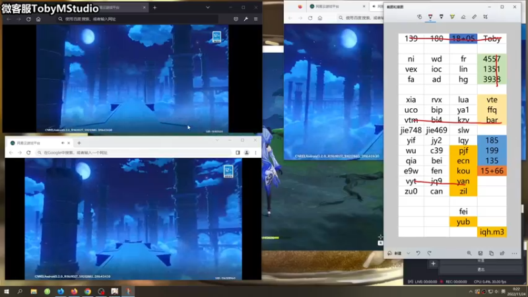This screenshot has width=528, height=297.
Task: Toggle side panel in Chrome window
Action: point(238,153)
